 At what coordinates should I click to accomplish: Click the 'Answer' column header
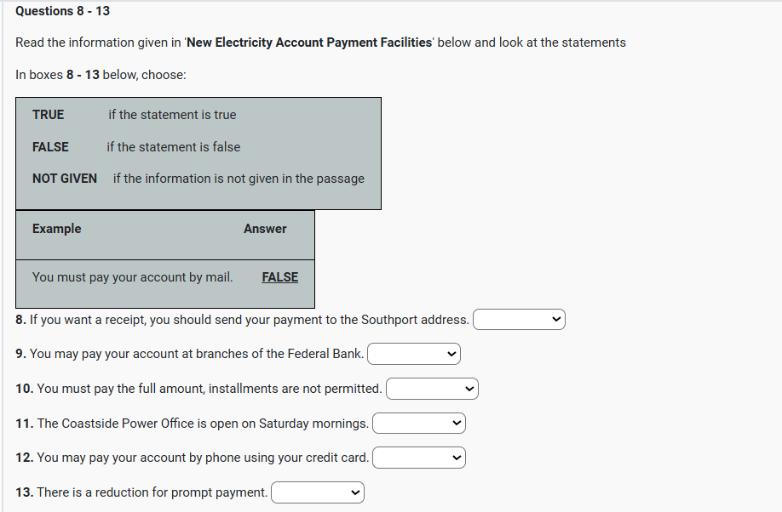coord(265,229)
